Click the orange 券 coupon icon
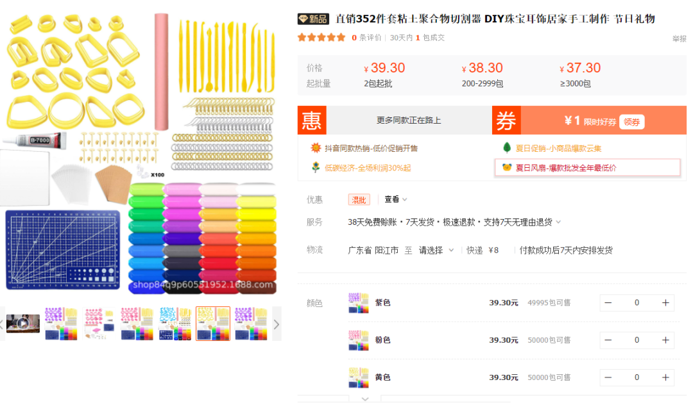The image size is (693, 403). point(506,121)
